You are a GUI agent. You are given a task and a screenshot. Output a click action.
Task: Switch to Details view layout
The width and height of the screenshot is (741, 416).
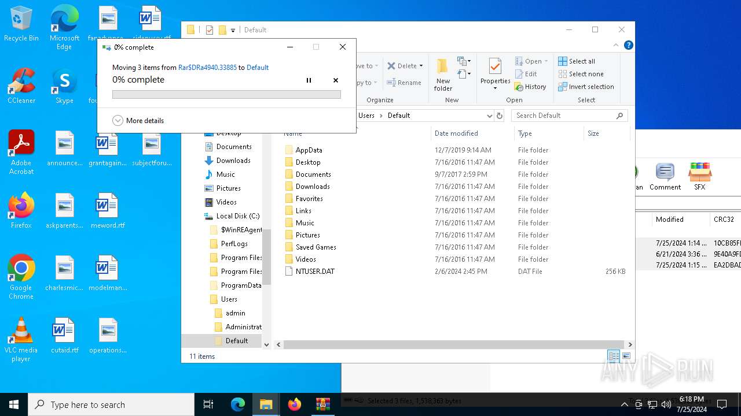click(x=614, y=356)
